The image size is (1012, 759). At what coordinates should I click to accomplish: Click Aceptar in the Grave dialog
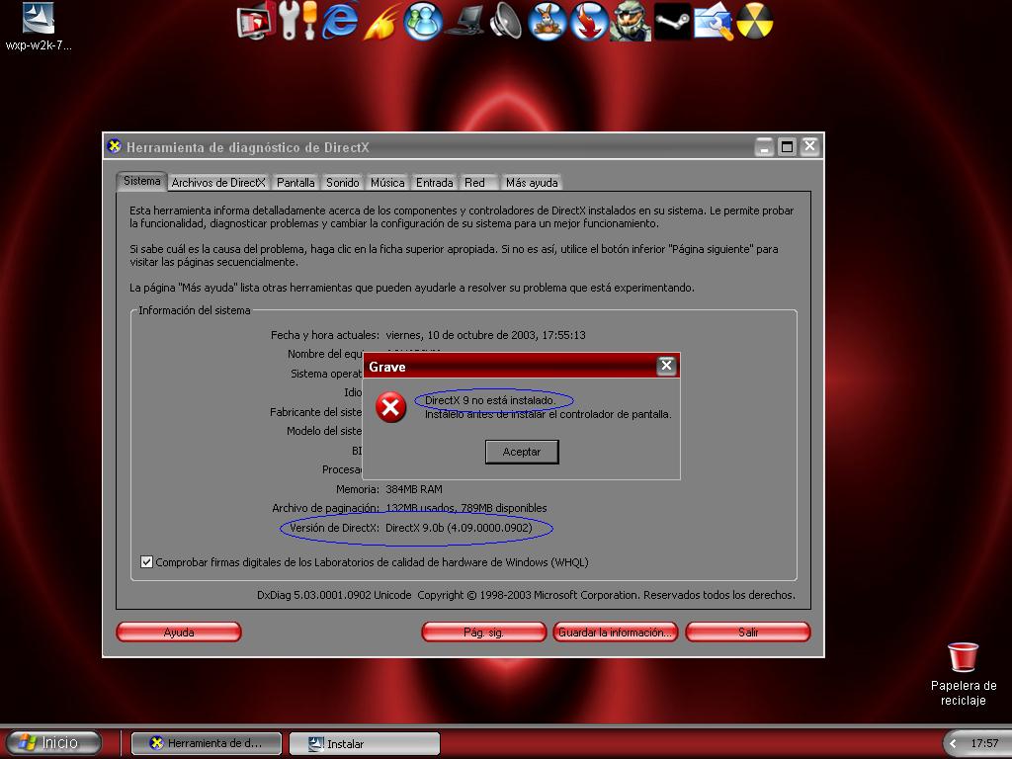(522, 452)
